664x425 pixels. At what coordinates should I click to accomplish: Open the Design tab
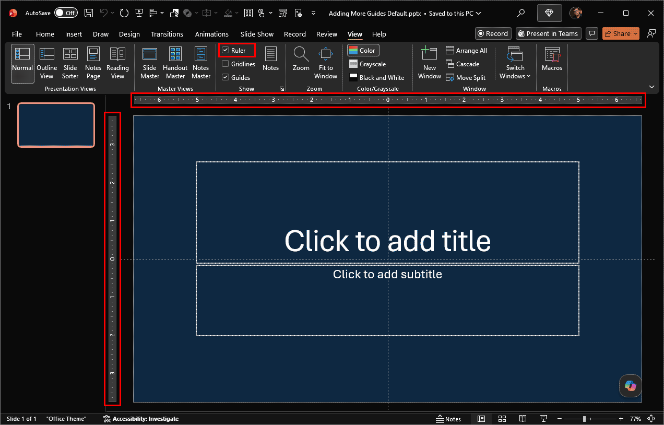click(129, 34)
